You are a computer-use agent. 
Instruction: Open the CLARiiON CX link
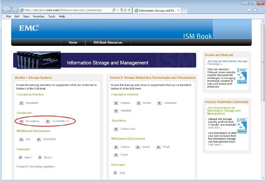click(x=61, y=121)
